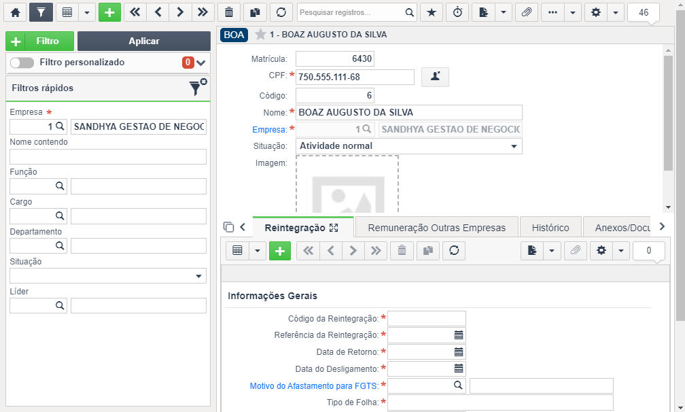
Task: Jump to first record in top toolbar
Action: click(135, 12)
